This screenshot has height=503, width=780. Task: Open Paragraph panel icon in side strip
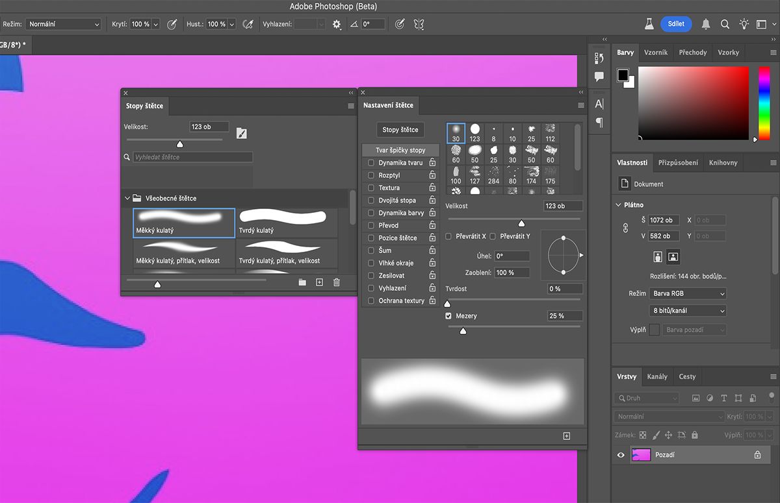(x=599, y=123)
